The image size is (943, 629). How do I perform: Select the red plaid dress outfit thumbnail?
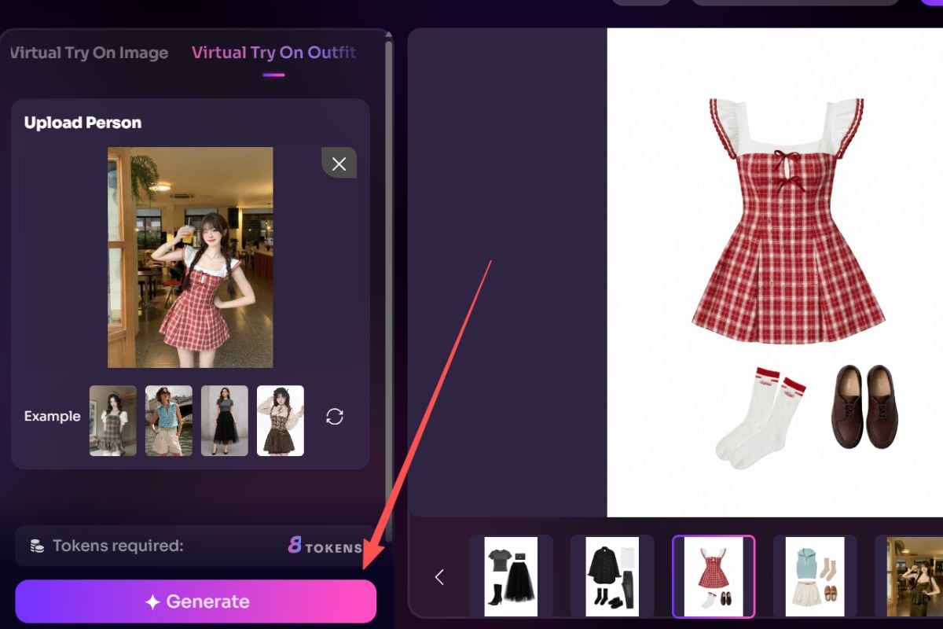pos(714,576)
